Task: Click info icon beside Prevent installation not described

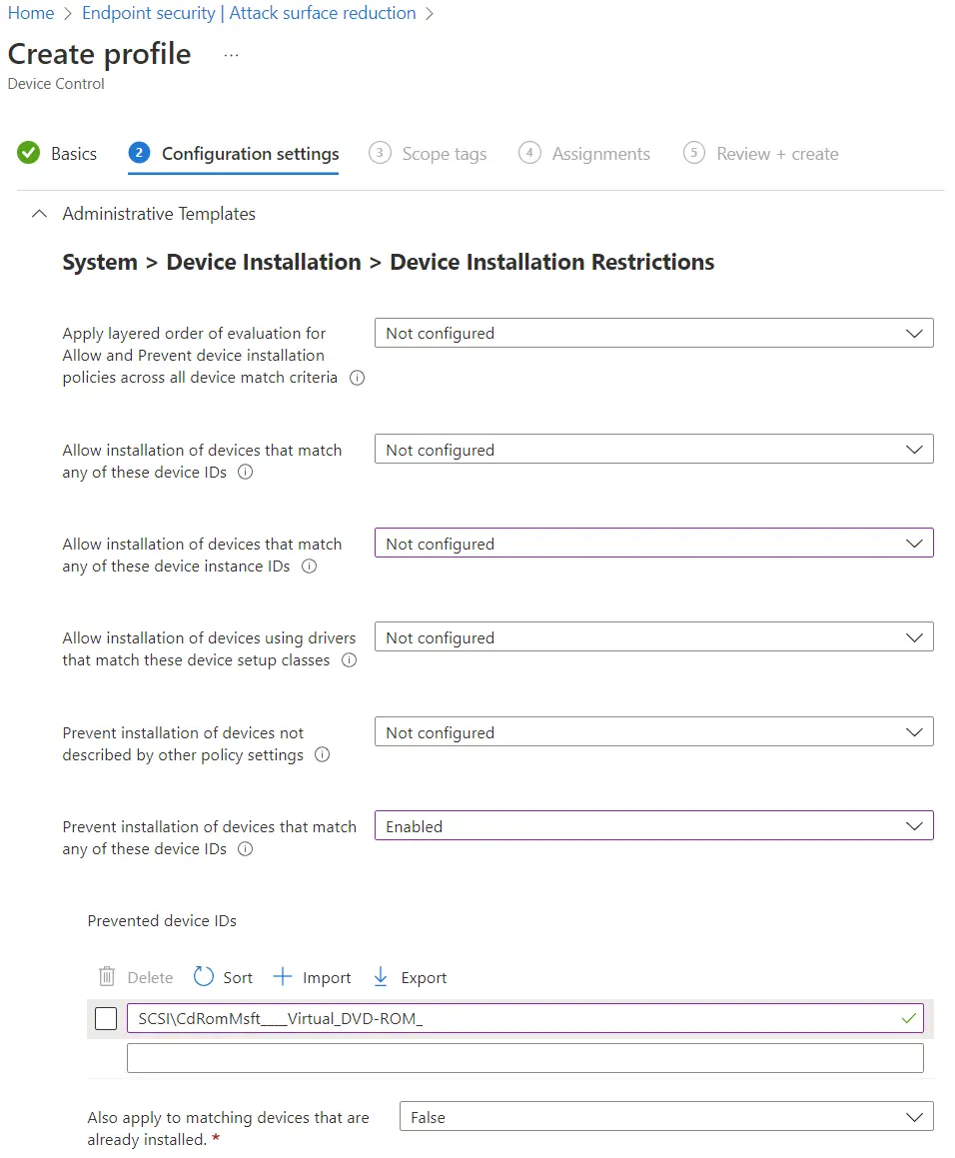Action: (x=322, y=754)
